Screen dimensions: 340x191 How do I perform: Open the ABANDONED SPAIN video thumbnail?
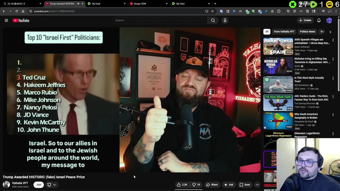pyautogui.click(x=278, y=46)
